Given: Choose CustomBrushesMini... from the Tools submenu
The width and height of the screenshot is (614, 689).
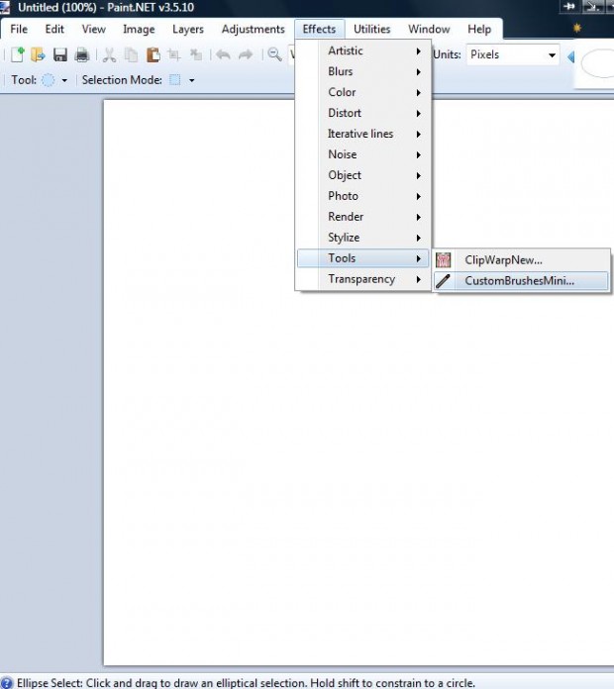Looking at the screenshot, I should click(x=521, y=281).
